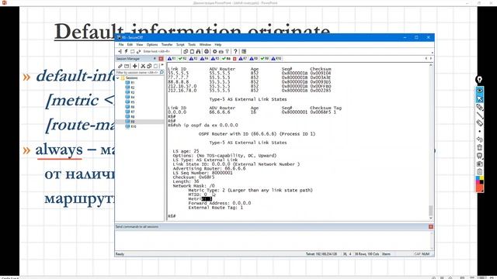Select session R5 in the tree
The width and height of the screenshot is (497, 279).
coord(130,102)
